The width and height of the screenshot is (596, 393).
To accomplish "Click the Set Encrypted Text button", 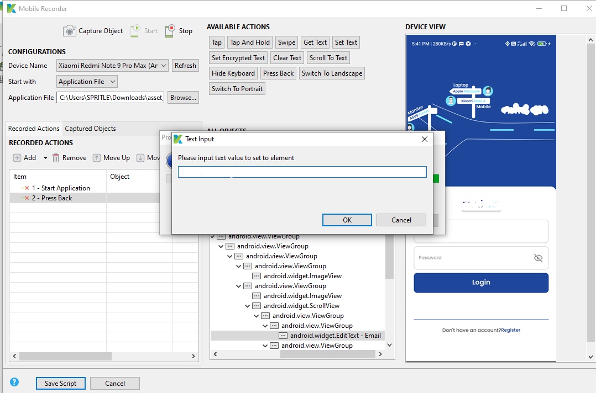I will click(238, 58).
